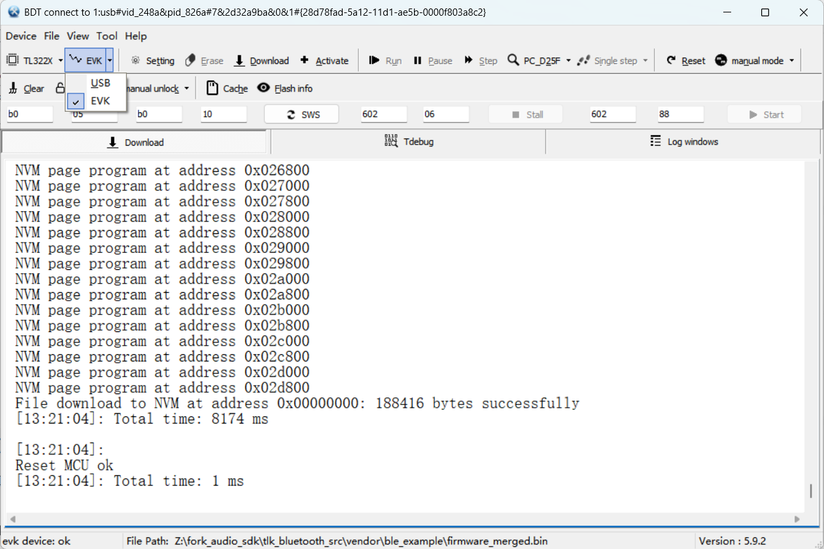
Task: Click the Pause toolbar button
Action: 433,61
